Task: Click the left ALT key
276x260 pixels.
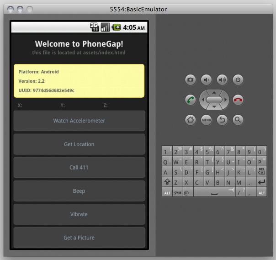Action: pos(167,192)
